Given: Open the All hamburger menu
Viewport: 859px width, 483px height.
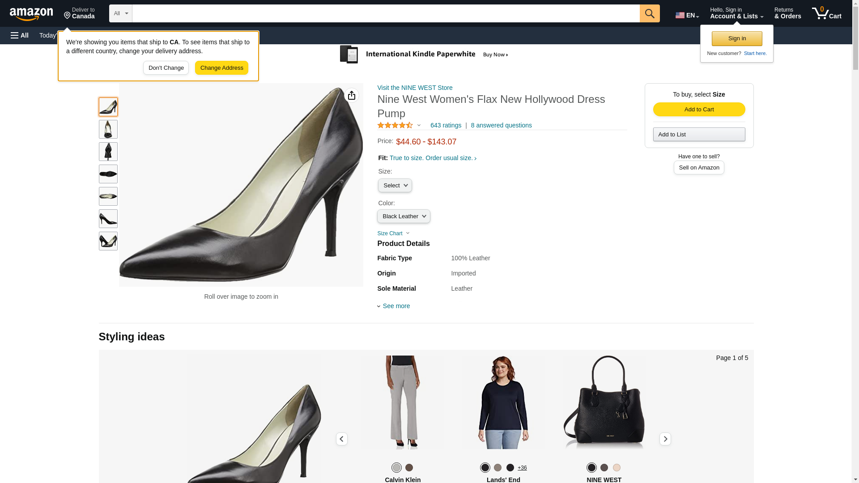Looking at the screenshot, I should pyautogui.click(x=20, y=35).
